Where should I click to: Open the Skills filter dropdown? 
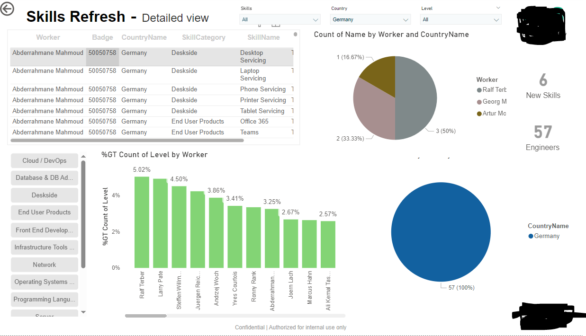tap(280, 19)
